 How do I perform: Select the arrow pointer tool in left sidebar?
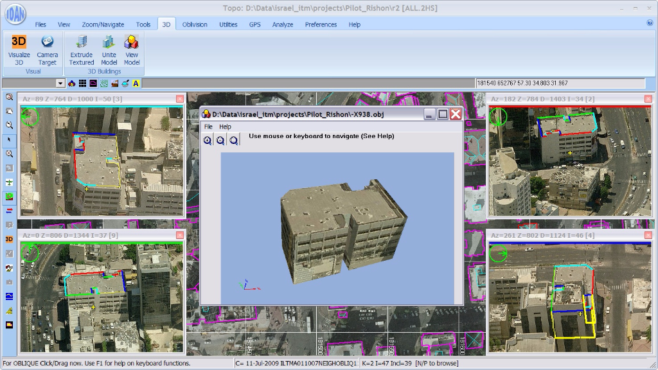coord(9,139)
